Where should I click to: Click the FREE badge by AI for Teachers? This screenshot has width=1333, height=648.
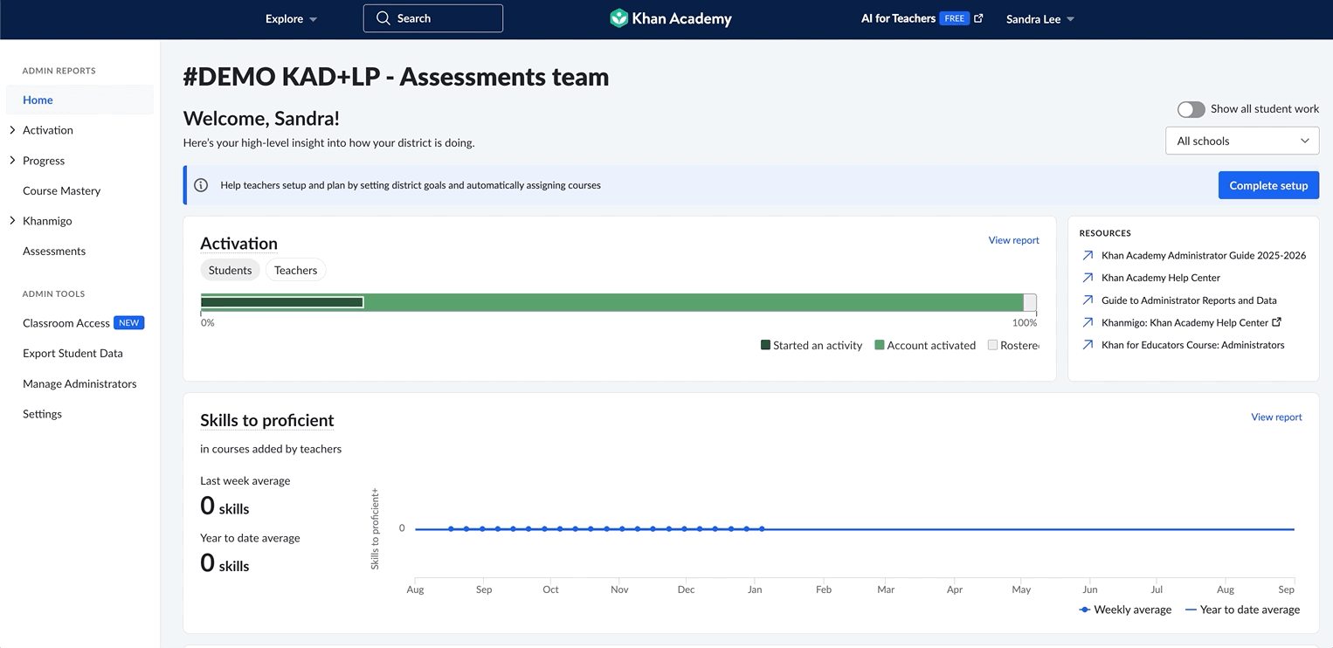point(955,18)
